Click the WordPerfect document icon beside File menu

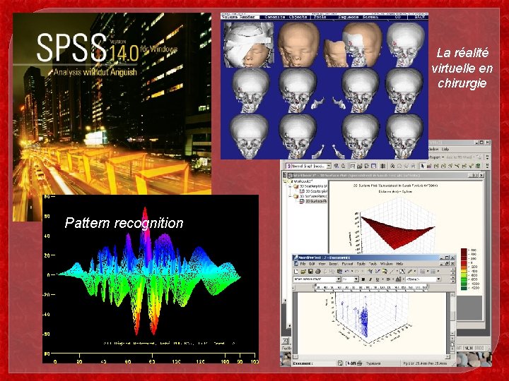pyautogui.click(x=296, y=264)
